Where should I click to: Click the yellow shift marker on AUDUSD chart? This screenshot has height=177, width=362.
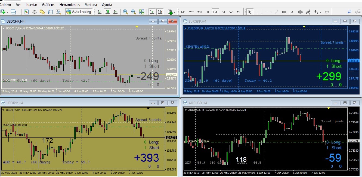pyautogui.click(x=329, y=108)
